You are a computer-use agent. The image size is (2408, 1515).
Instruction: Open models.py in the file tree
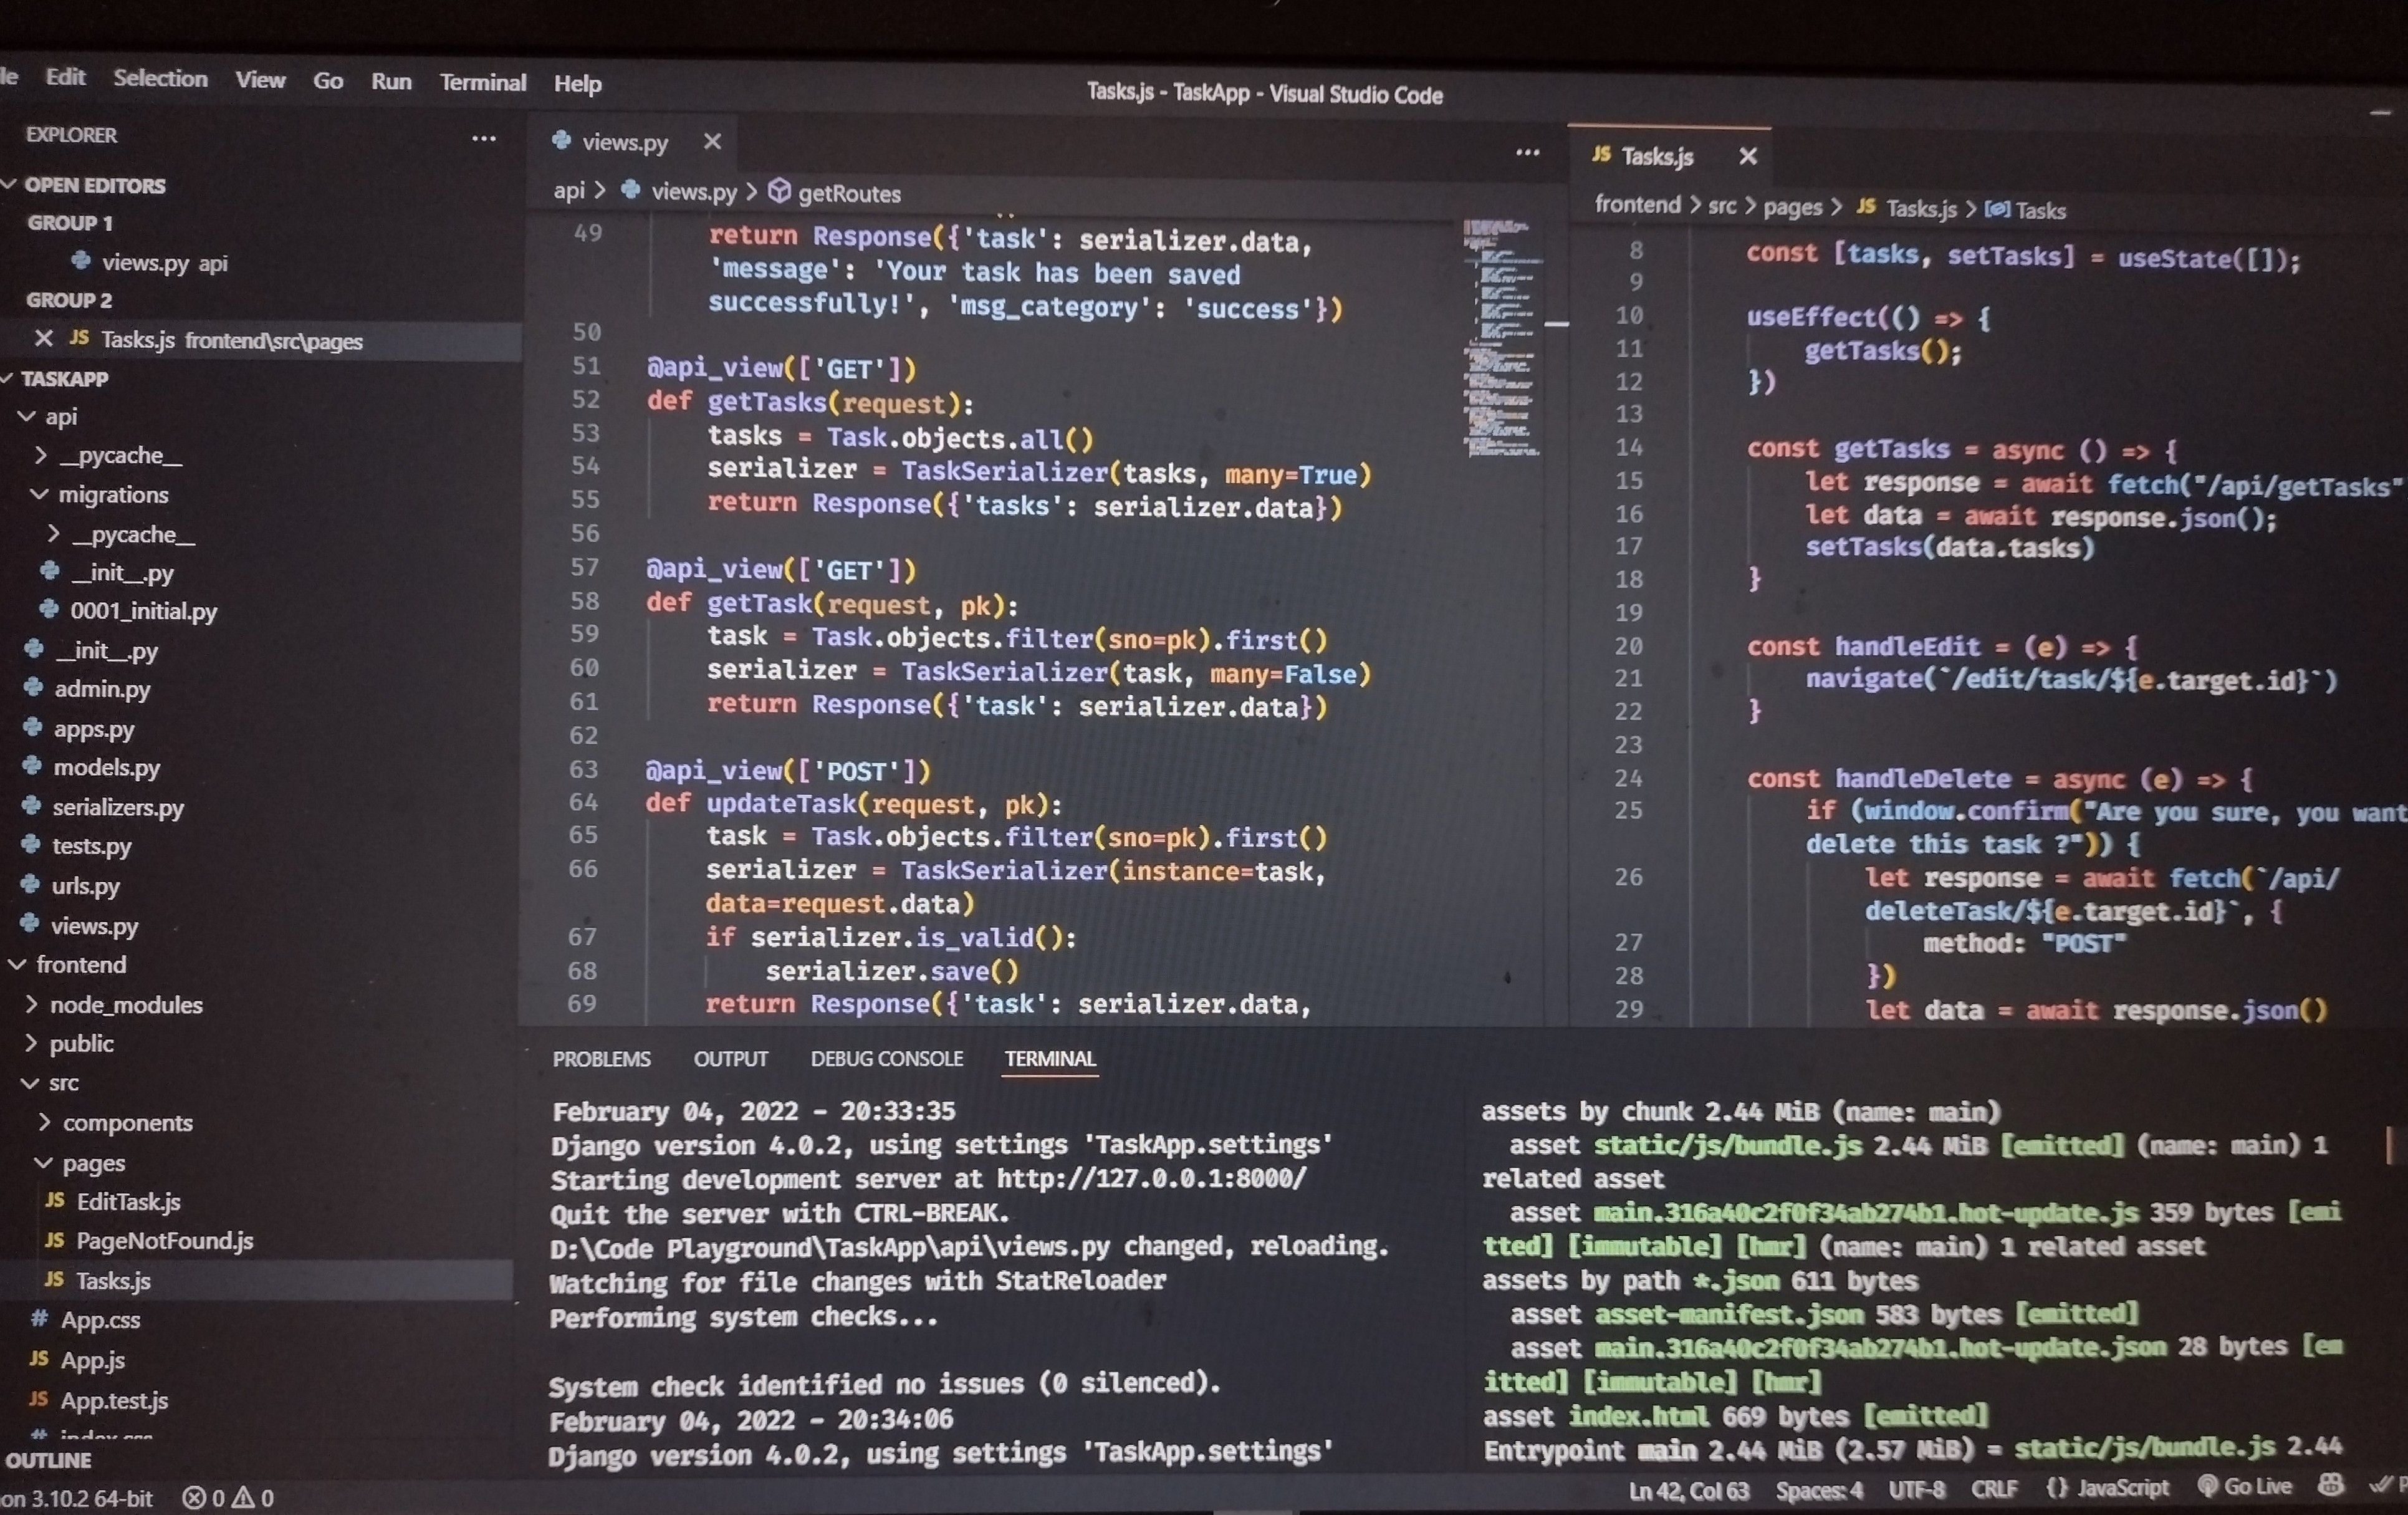[x=106, y=767]
